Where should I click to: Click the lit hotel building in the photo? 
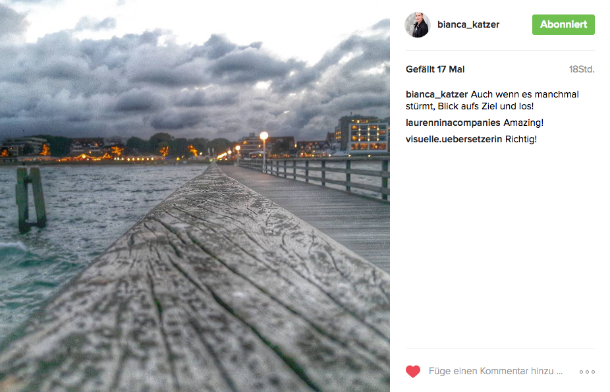coord(362,134)
